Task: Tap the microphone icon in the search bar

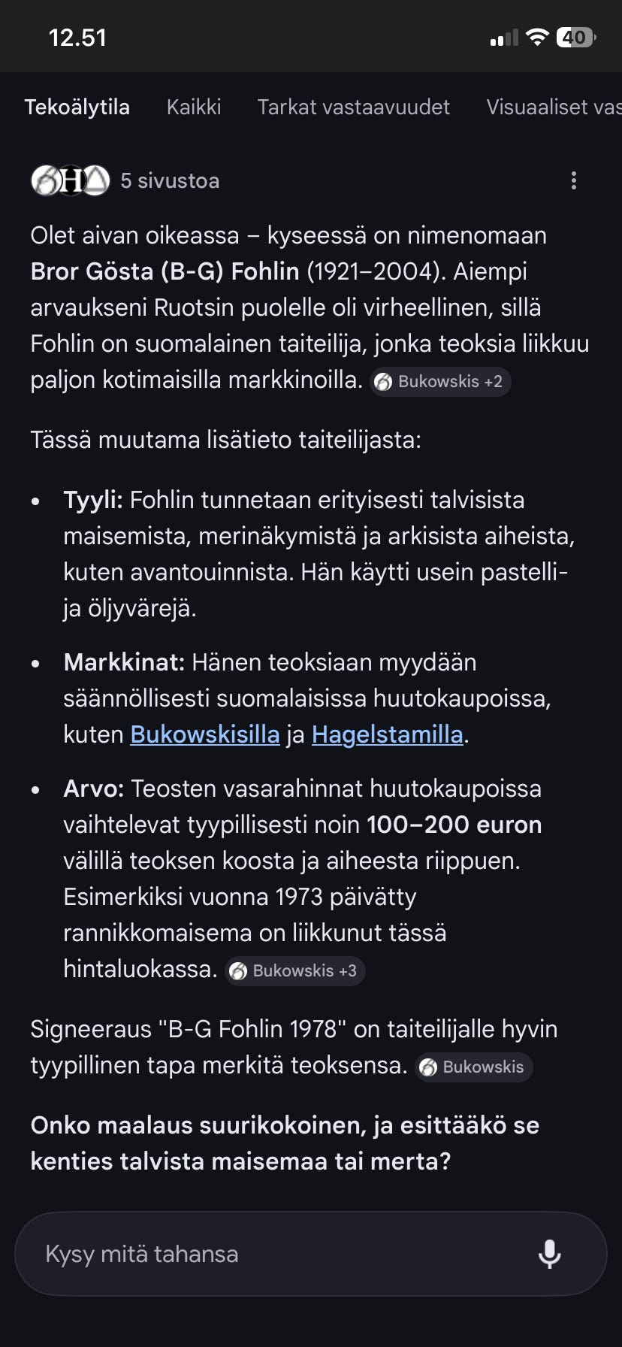Action: point(551,1254)
